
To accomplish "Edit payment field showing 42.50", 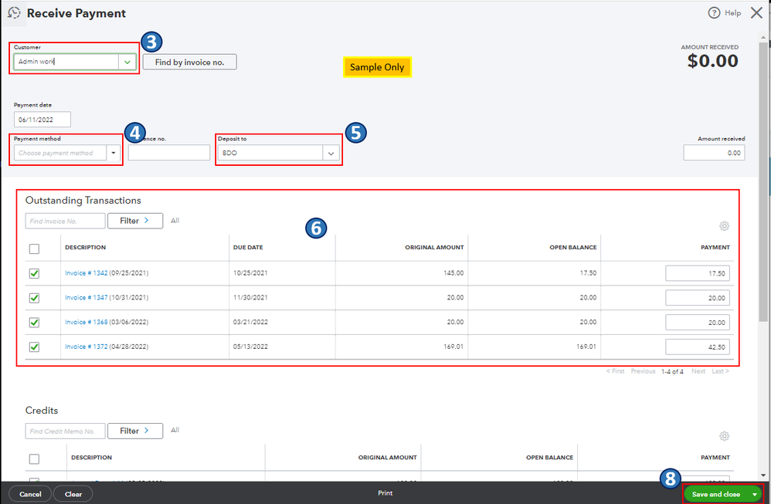I will 698,347.
